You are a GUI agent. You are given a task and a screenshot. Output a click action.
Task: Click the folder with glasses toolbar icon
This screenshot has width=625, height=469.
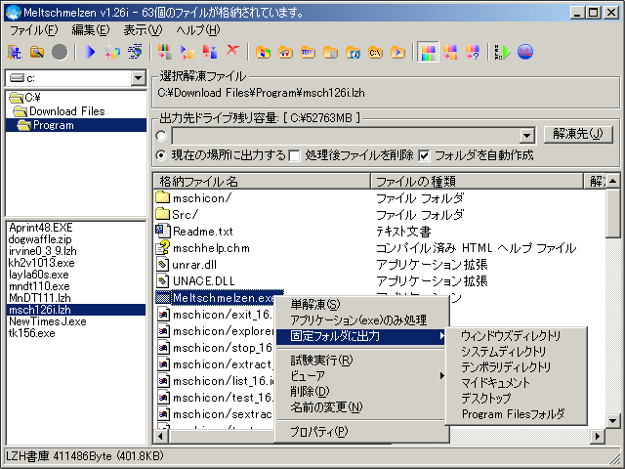[x=285, y=52]
